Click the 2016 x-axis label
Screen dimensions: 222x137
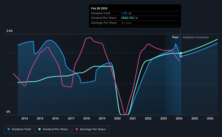[55, 118]
